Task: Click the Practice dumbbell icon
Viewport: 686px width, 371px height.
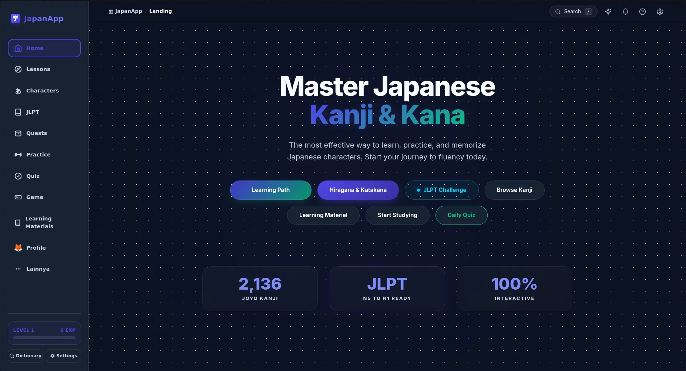Action: pos(18,155)
